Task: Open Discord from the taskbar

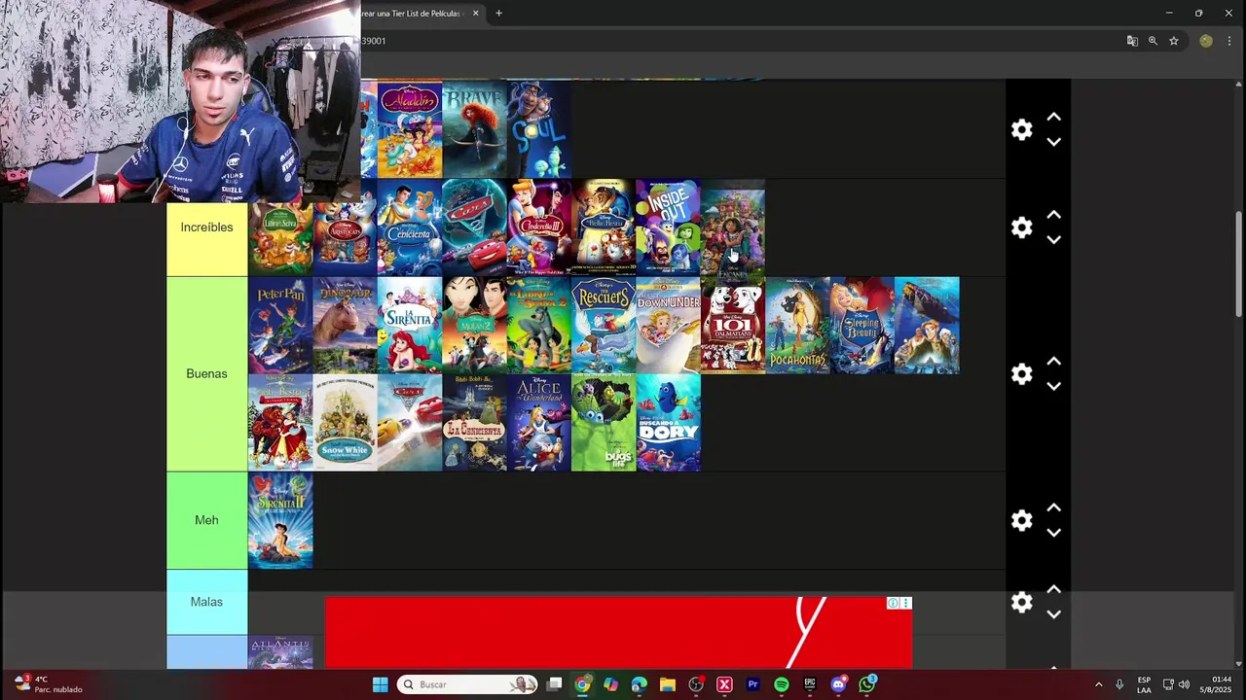Action: [x=838, y=684]
